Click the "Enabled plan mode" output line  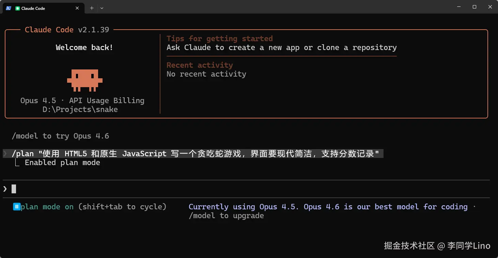pyautogui.click(x=62, y=163)
